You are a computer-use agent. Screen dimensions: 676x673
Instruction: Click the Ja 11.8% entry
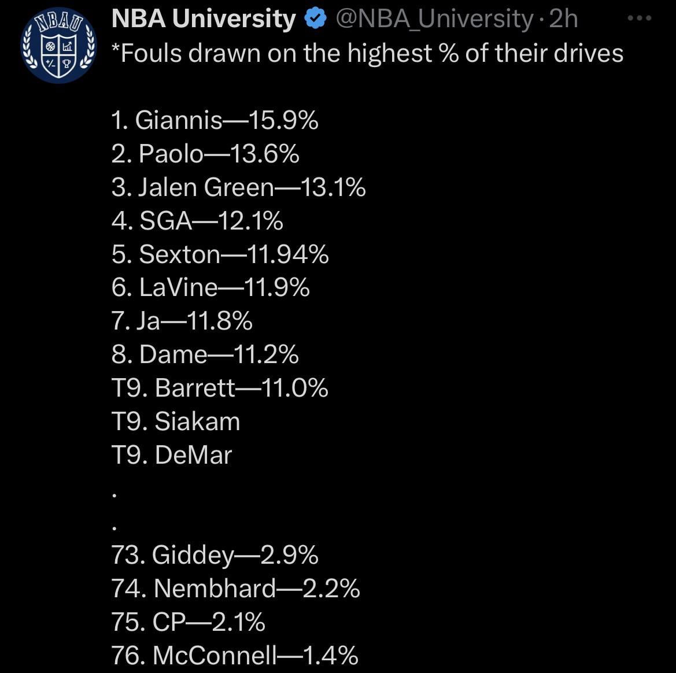(182, 321)
